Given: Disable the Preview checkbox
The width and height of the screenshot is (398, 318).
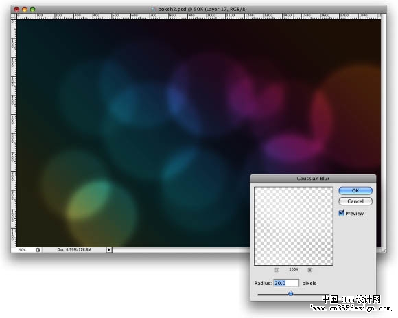Looking at the screenshot, I should (342, 213).
